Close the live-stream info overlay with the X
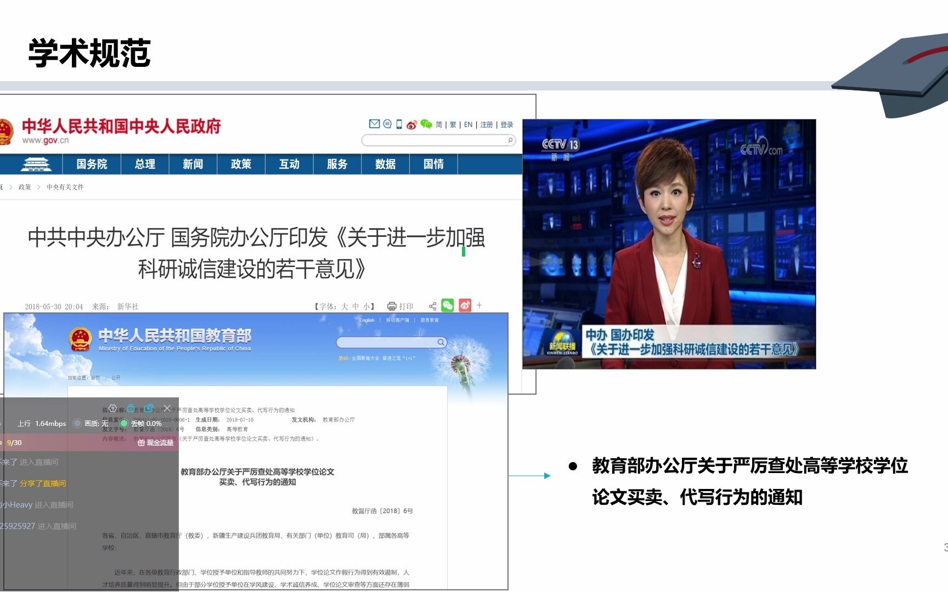 167,408
